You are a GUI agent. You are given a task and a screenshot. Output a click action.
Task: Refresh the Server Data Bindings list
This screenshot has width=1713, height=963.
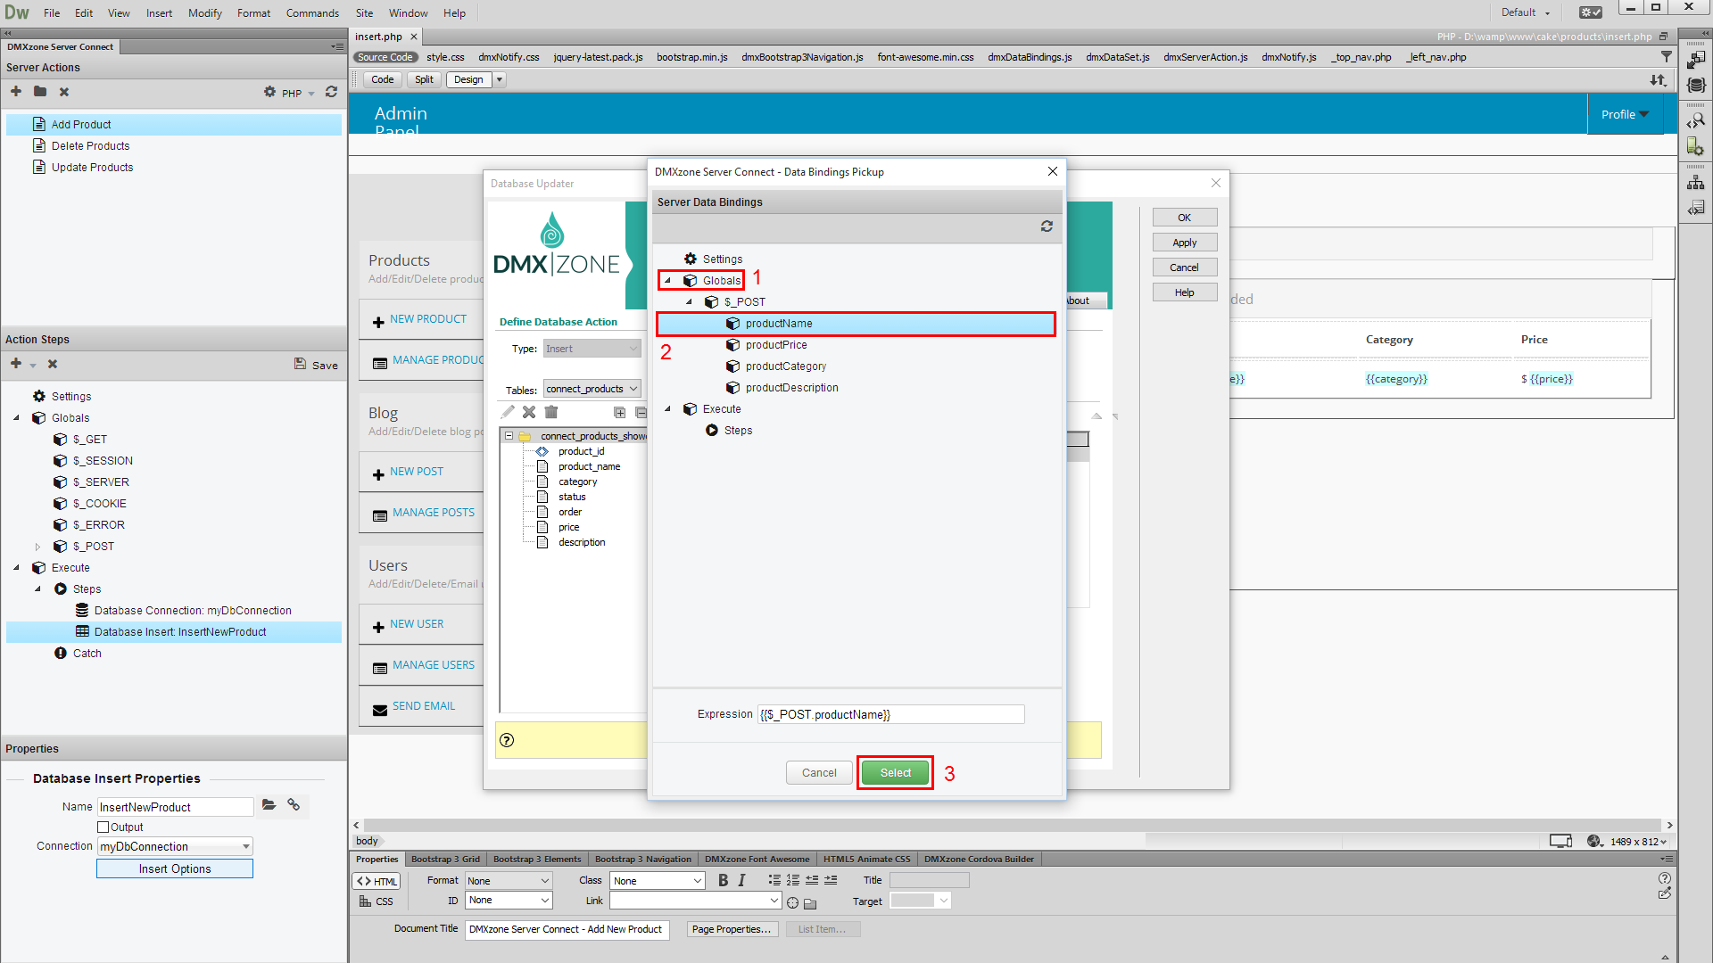pyautogui.click(x=1047, y=226)
